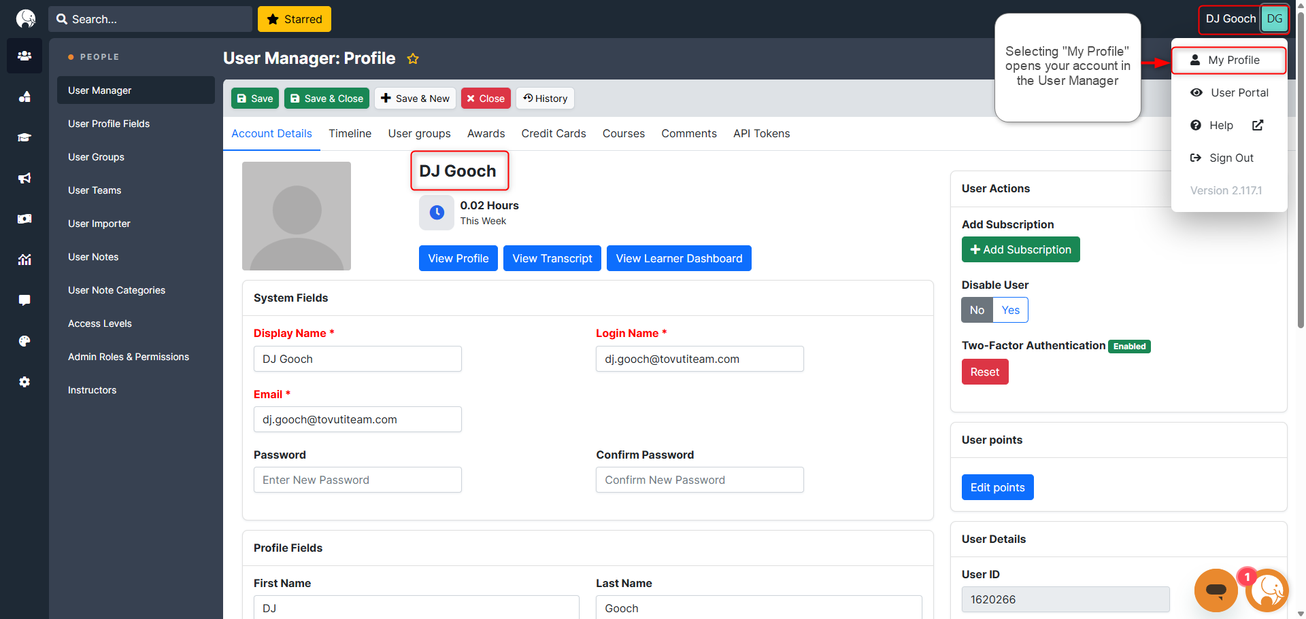Click the money bill icon in left sidebar
This screenshot has width=1306, height=619.
[x=24, y=219]
